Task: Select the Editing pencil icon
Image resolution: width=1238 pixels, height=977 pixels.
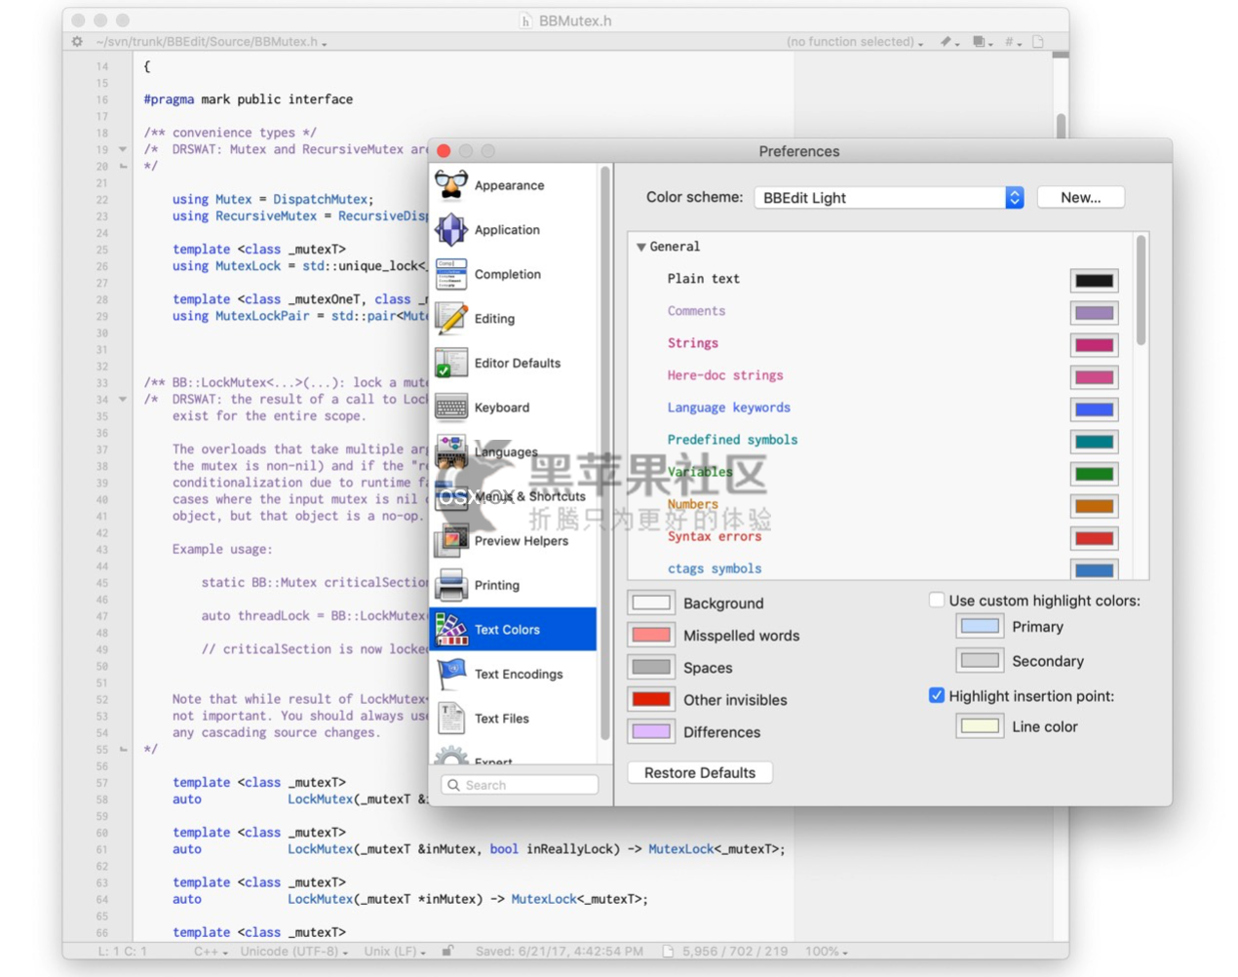Action: tap(451, 319)
